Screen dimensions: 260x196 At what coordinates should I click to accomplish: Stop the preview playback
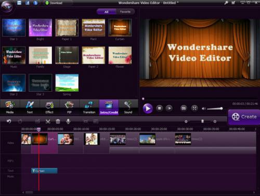[x=160, y=109]
